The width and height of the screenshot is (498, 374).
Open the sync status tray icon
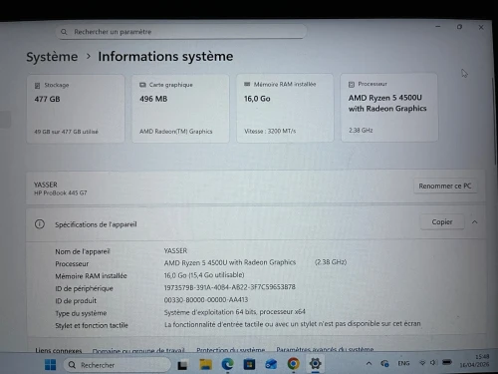point(384,363)
